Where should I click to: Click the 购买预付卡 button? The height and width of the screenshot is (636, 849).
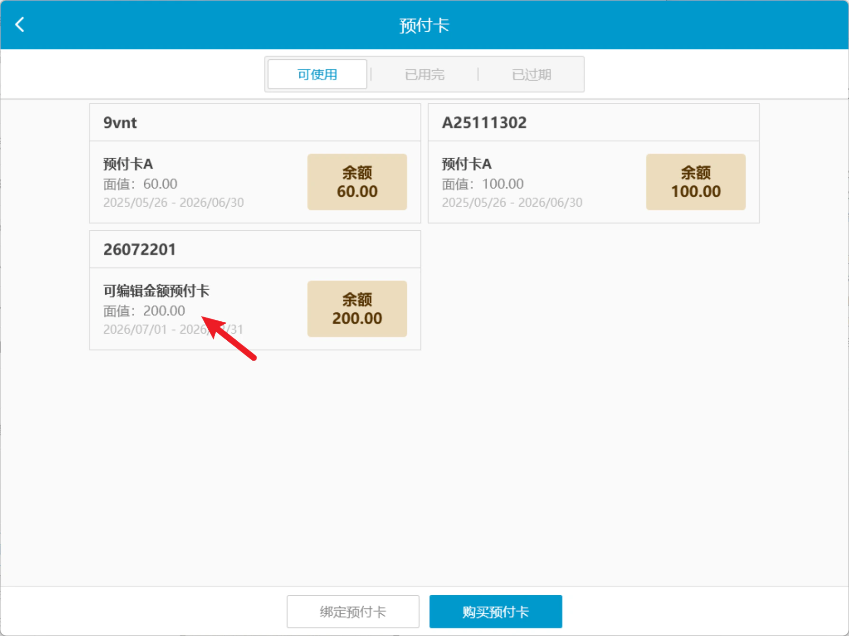coord(496,611)
